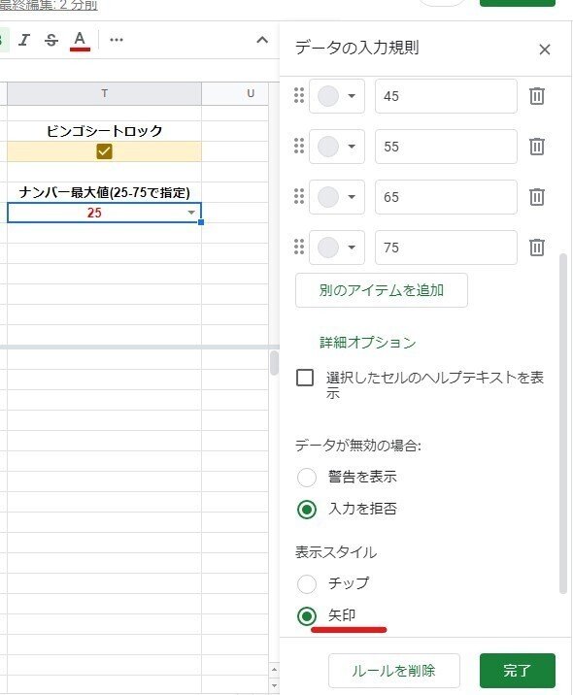Toggle italic formatting
The width and height of the screenshot is (573, 695).
[24, 40]
